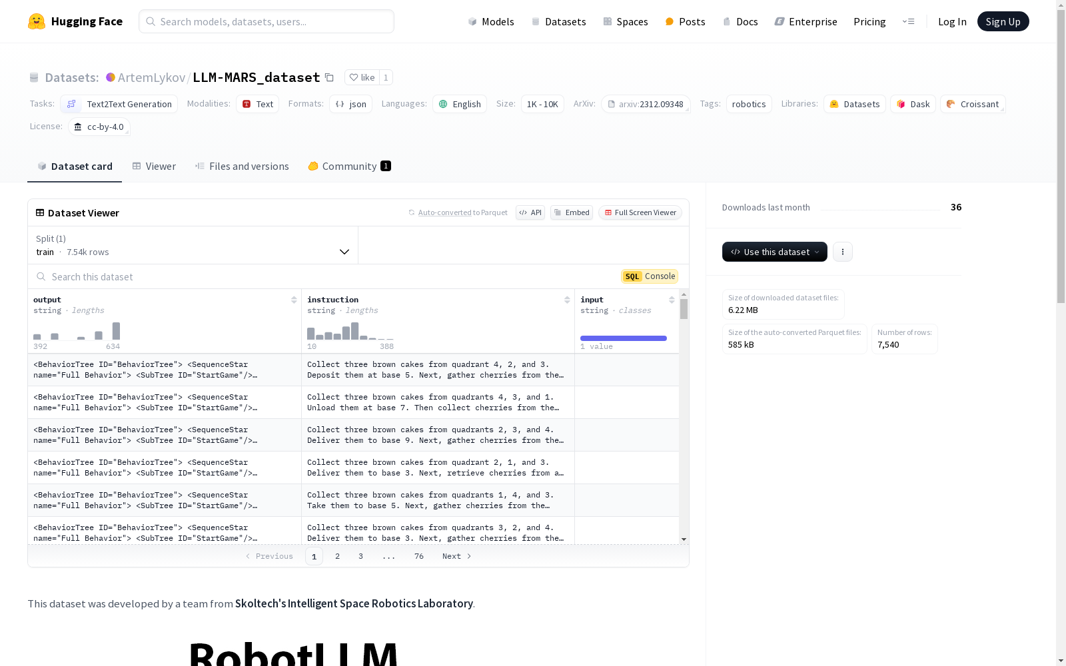The height and width of the screenshot is (666, 1066).
Task: Switch to the Dataset card tab
Action: coord(75,166)
